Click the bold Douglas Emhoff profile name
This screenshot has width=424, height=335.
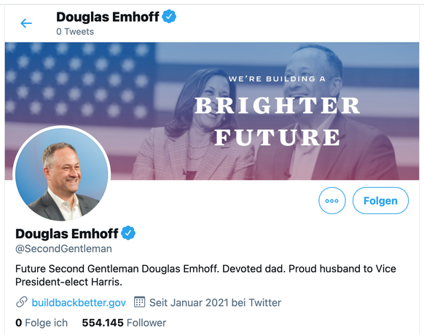tap(67, 234)
